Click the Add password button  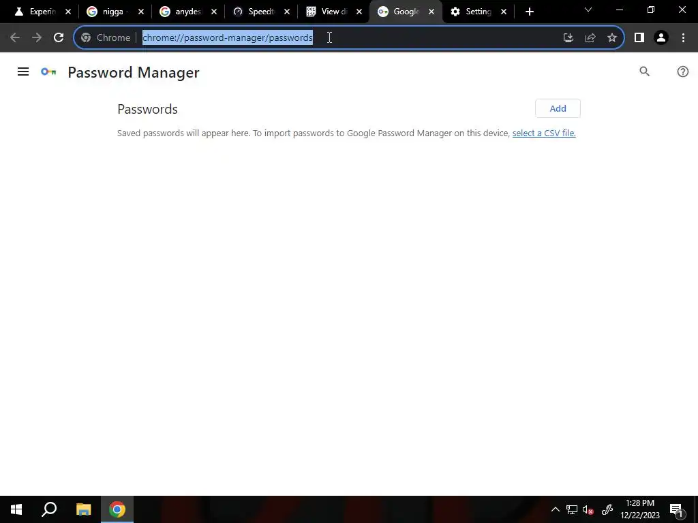click(558, 108)
